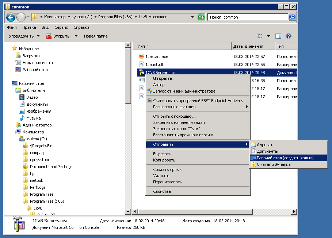Screen dimensions: 332x238
Task: Expand the 1cv8 breadcrumb arrow
Action: (150, 17)
